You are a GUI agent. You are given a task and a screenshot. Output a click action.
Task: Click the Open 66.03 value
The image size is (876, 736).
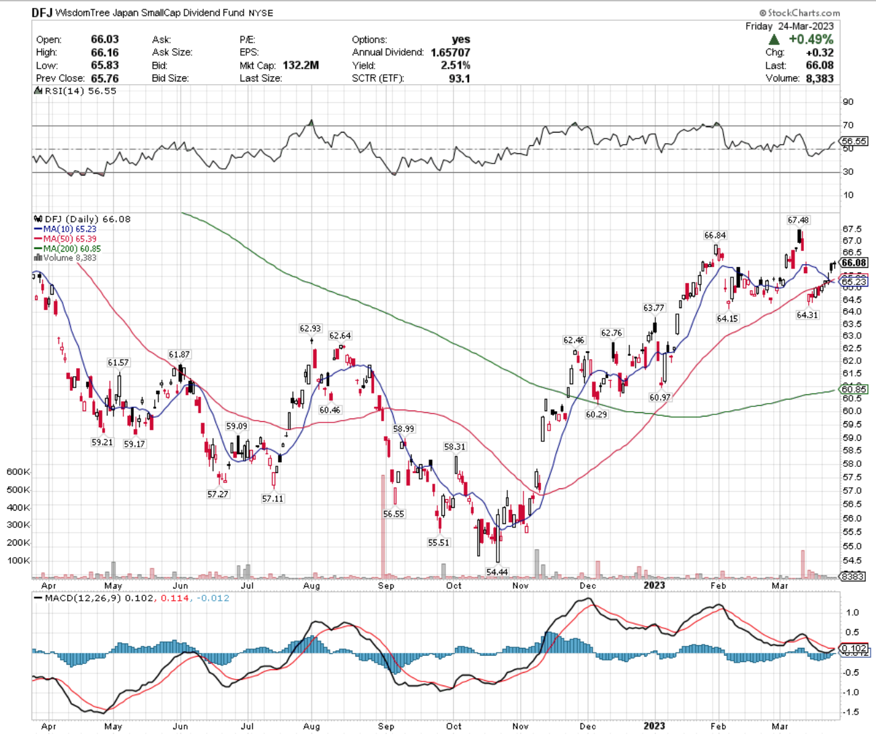(105, 40)
